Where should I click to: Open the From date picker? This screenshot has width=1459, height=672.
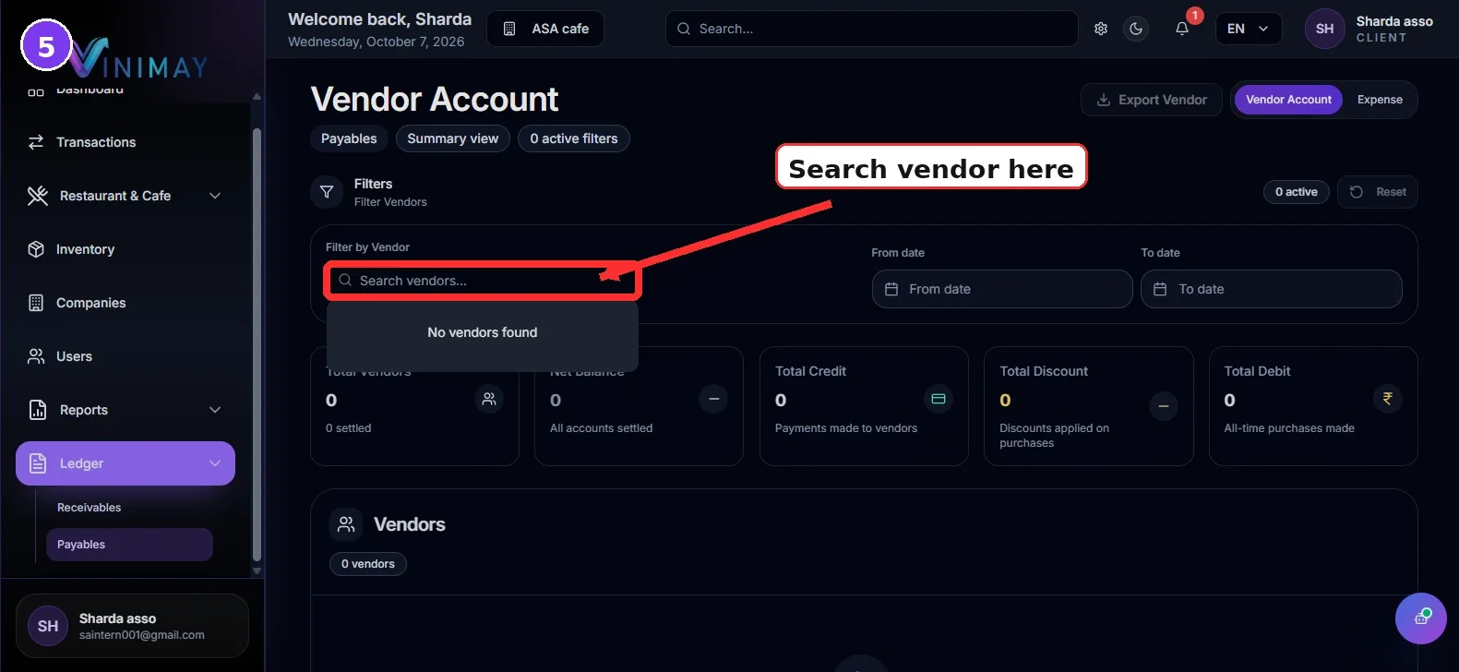click(1002, 289)
